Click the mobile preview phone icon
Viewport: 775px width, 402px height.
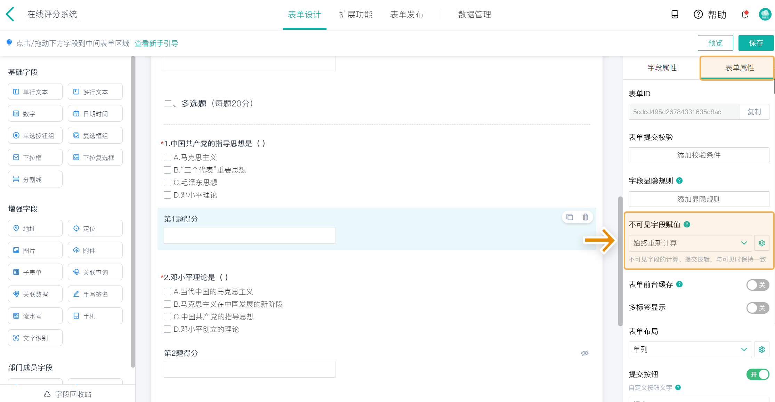[x=675, y=14]
